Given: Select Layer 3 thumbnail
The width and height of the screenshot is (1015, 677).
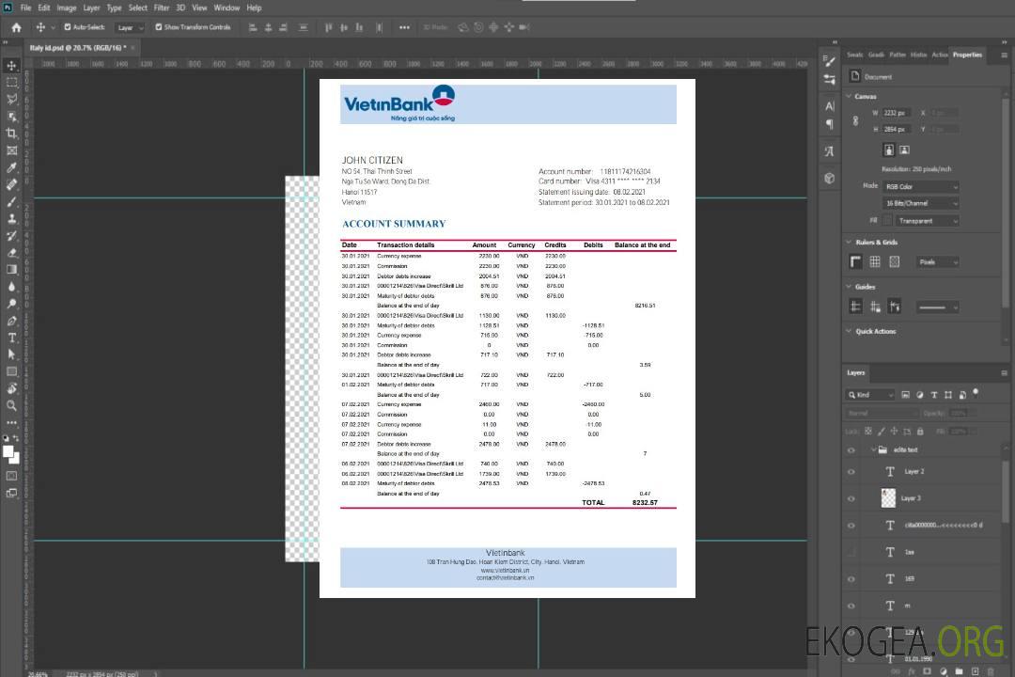Looking at the screenshot, I should pos(888,498).
